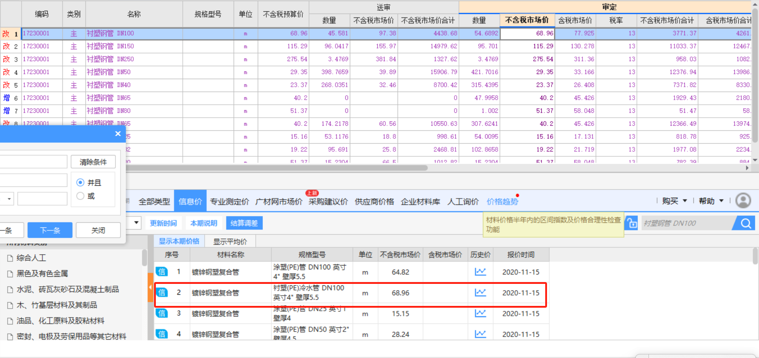
Task: Open history price chart for price 68.96
Action: 481,292
